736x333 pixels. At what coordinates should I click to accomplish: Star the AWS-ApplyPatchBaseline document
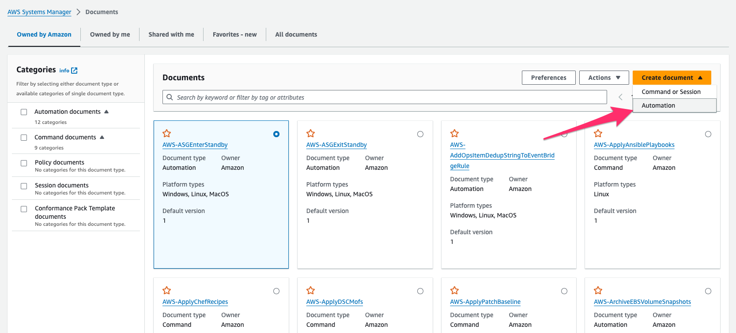tap(455, 290)
